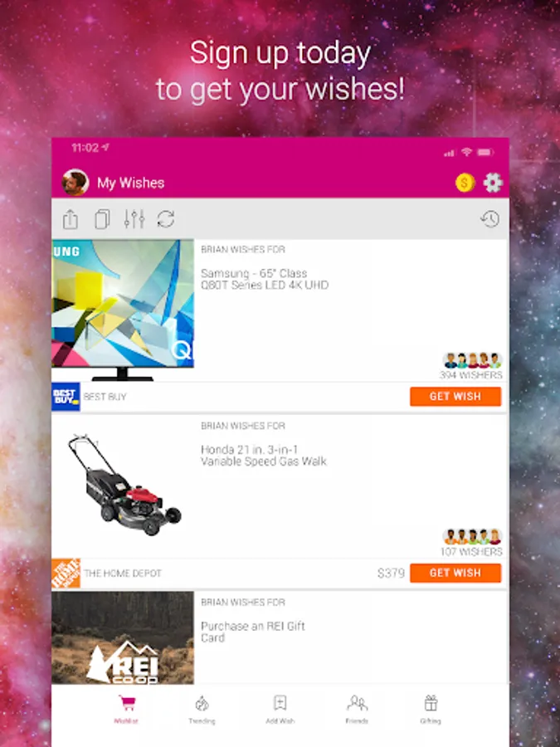Open the wish history clock icon
The height and width of the screenshot is (747, 560).
[490, 219]
